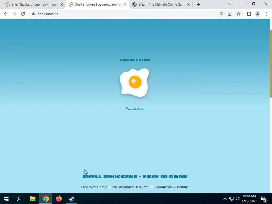Open the Chrome profile avatar
272x204 pixels.
258,14
